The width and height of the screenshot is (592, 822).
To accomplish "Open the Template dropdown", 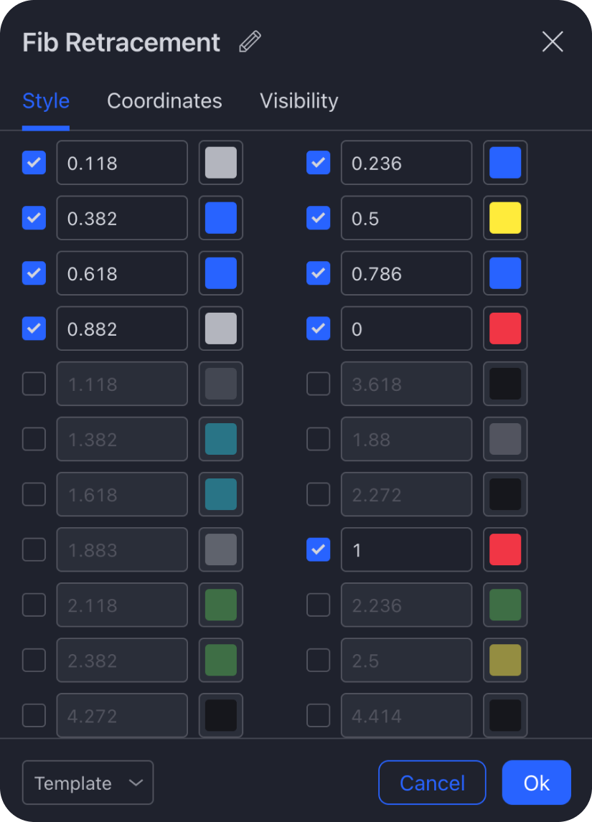I will (88, 783).
